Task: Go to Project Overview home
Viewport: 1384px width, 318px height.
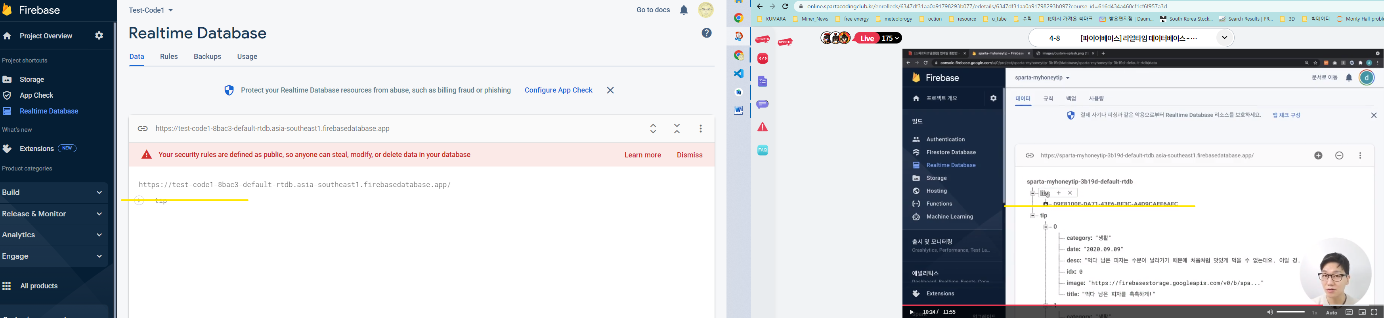Action: point(38,36)
